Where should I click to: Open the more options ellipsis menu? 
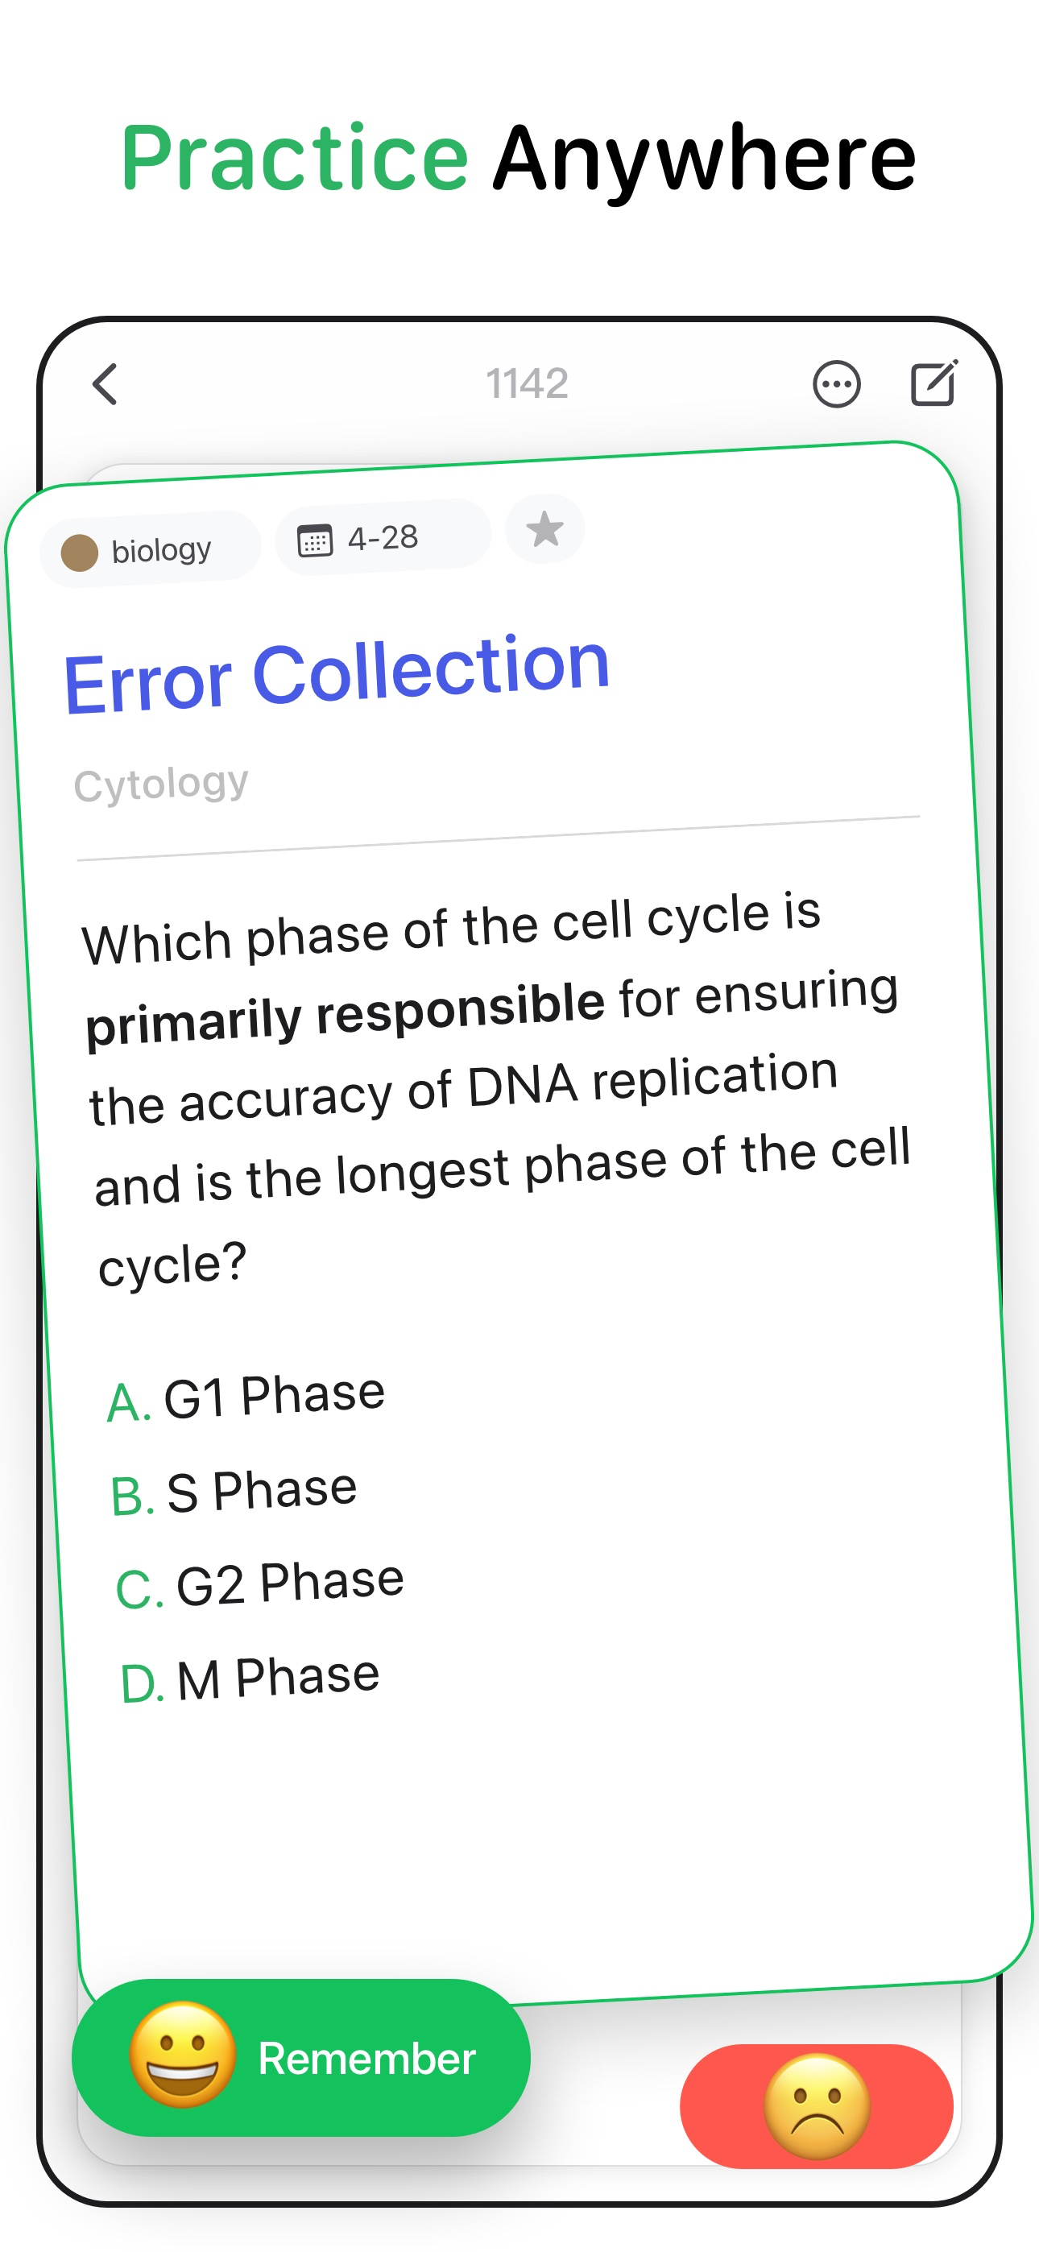click(x=836, y=383)
